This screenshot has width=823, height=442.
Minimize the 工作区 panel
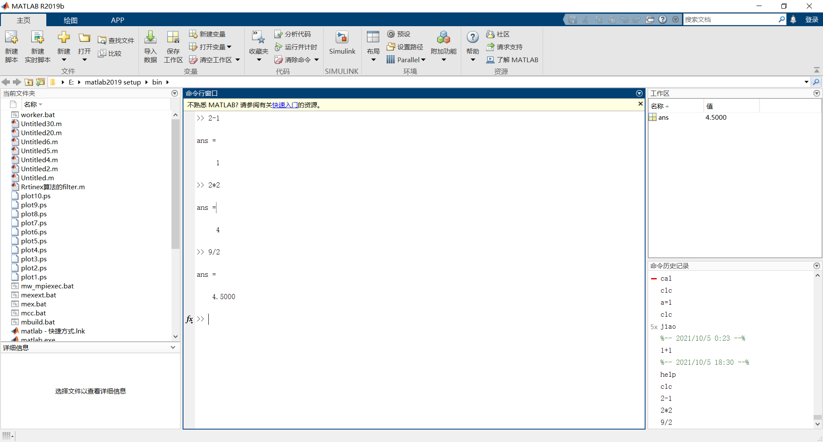tap(817, 93)
